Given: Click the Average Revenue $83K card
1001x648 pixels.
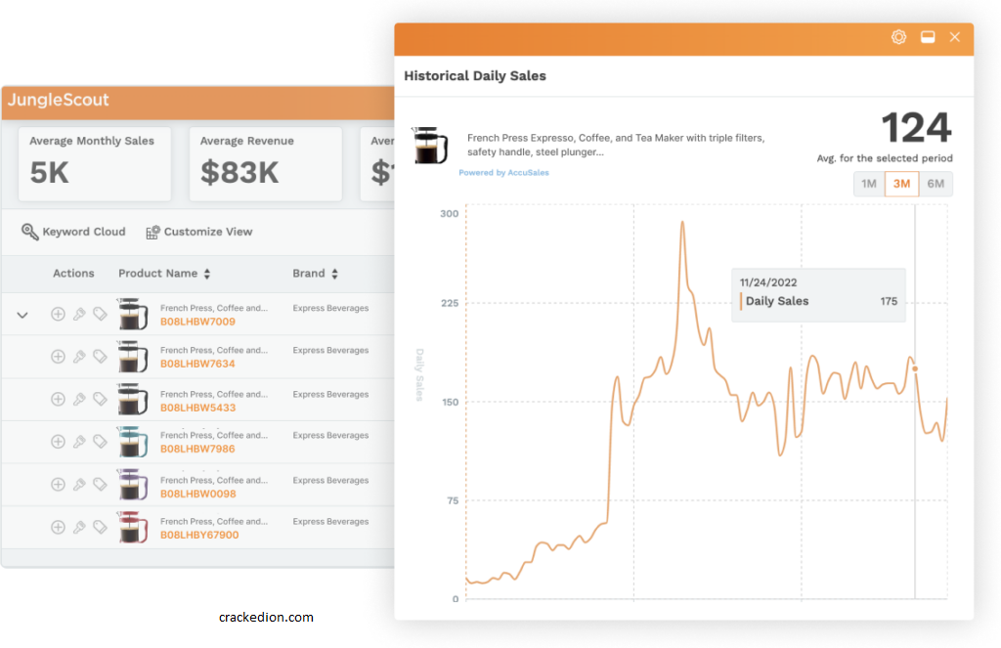Looking at the screenshot, I should (x=266, y=164).
